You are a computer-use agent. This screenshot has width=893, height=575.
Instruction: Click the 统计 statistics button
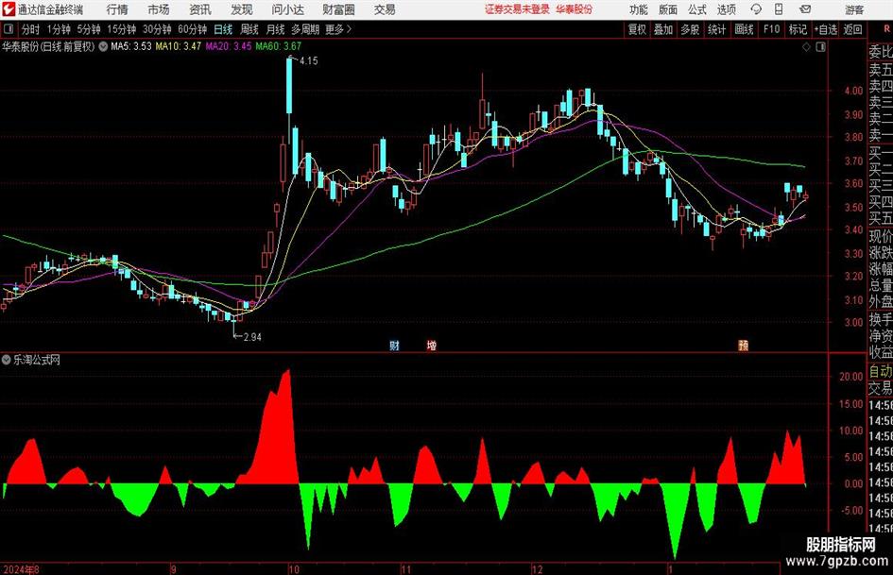[716, 29]
